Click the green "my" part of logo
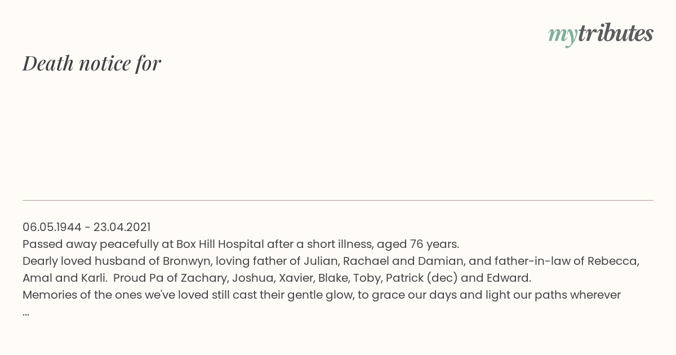This screenshot has width=676, height=355. pyautogui.click(x=562, y=36)
